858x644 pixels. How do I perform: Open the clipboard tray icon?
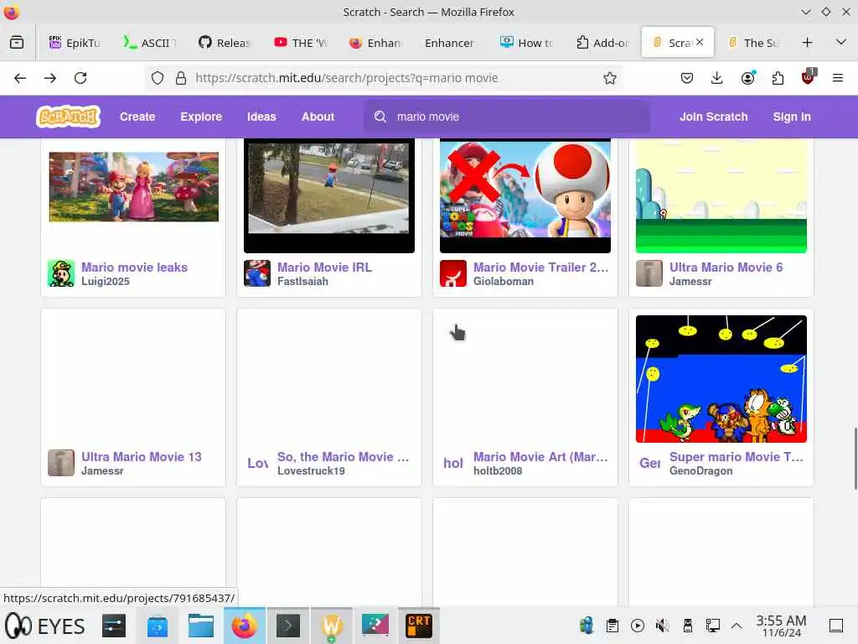pos(612,626)
